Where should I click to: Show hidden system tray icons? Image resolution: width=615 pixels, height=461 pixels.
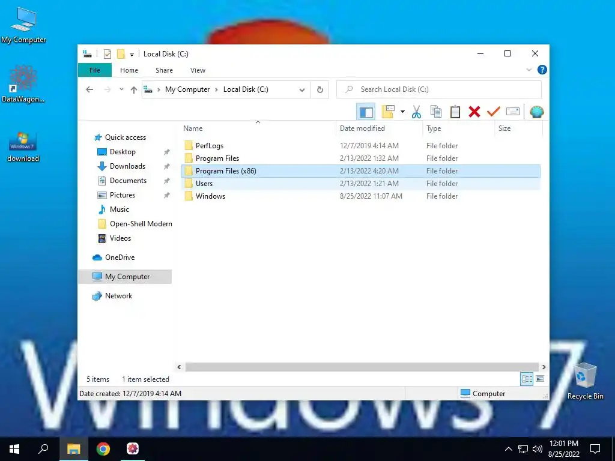coord(508,449)
